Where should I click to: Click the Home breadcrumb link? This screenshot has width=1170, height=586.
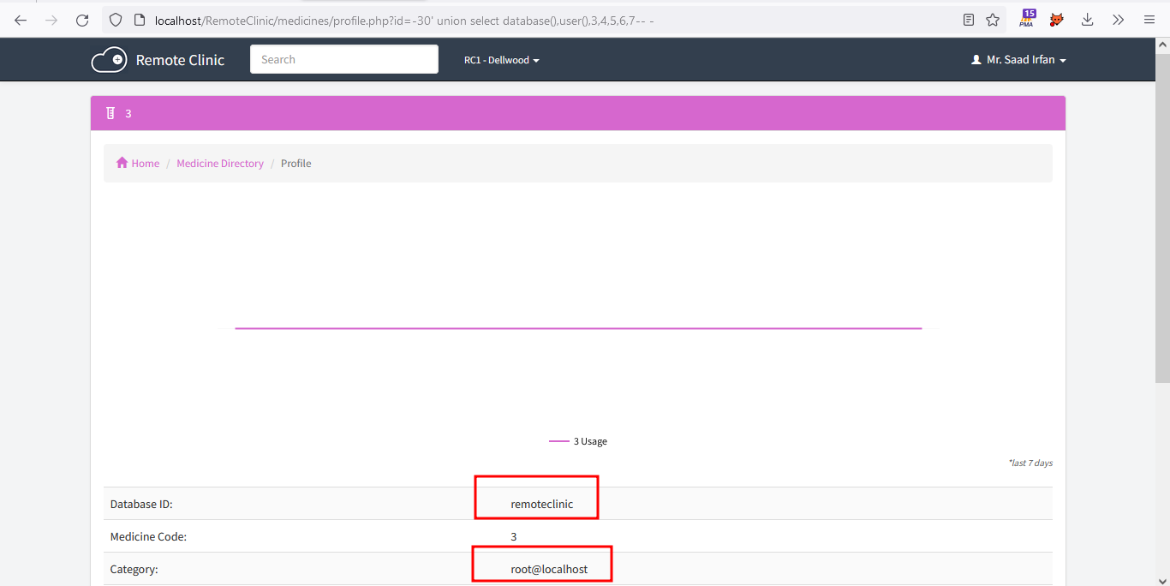point(145,164)
